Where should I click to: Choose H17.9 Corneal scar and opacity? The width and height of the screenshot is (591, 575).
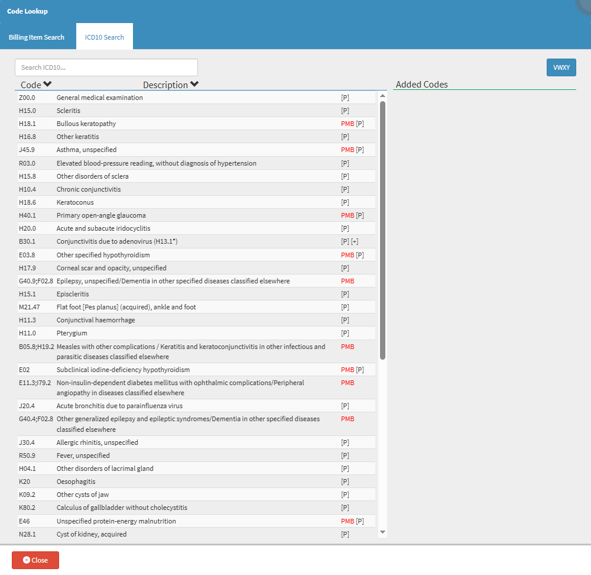pos(196,268)
